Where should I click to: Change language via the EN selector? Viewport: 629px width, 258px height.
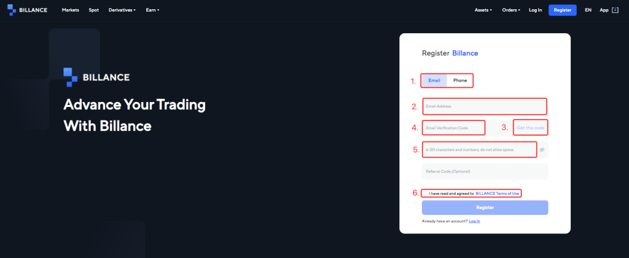(x=588, y=10)
